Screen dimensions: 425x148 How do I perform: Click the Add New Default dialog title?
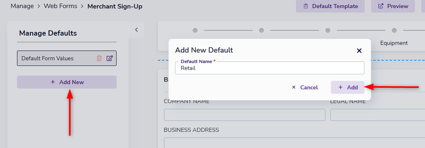click(204, 50)
